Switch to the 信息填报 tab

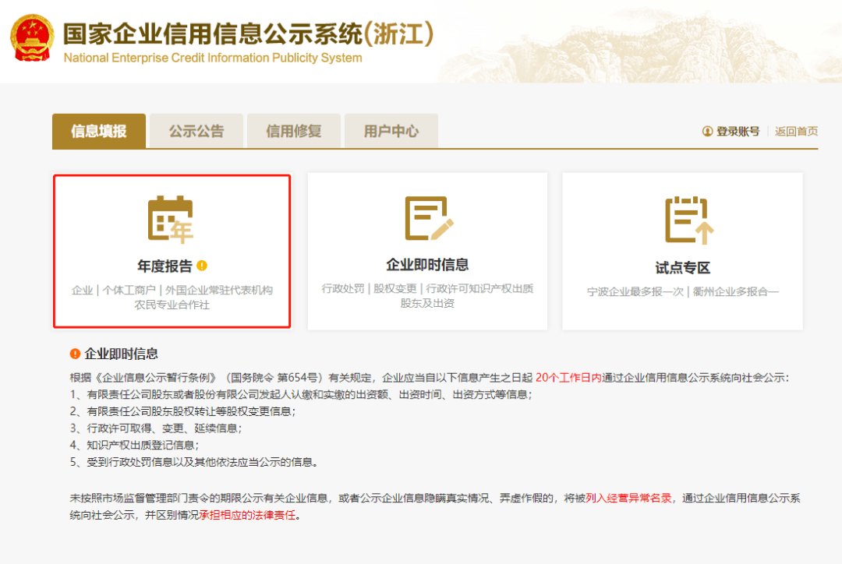click(98, 131)
